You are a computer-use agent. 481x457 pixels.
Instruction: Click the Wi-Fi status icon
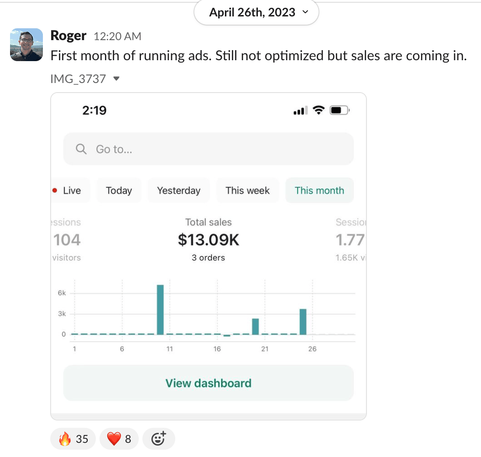pos(318,110)
